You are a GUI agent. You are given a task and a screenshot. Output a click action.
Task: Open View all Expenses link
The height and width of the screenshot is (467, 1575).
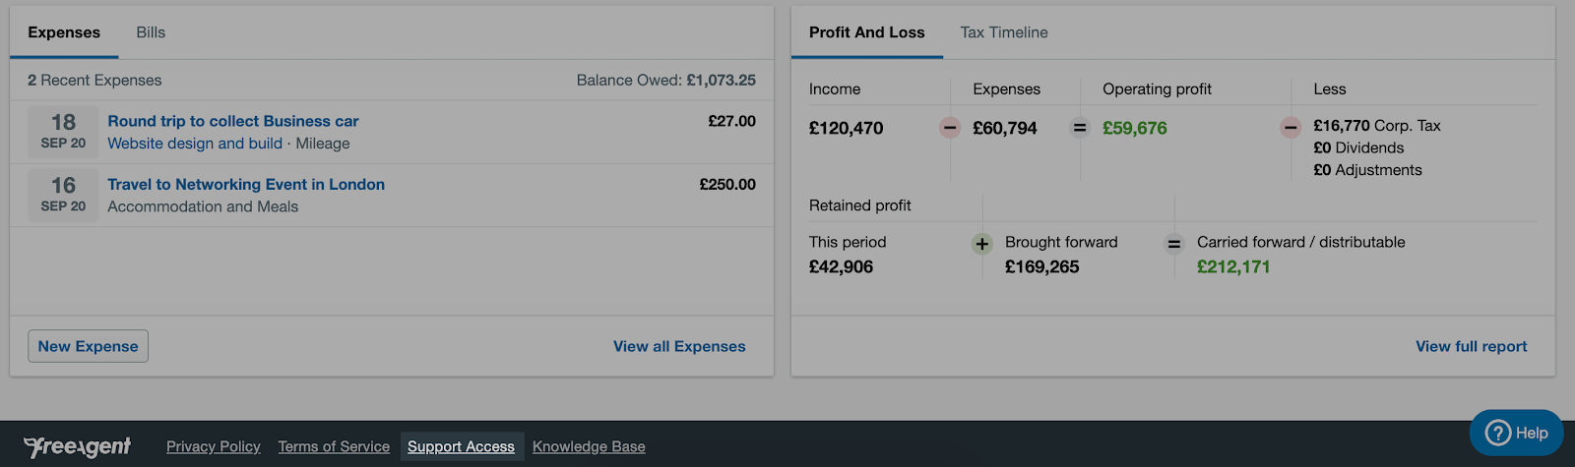point(679,346)
